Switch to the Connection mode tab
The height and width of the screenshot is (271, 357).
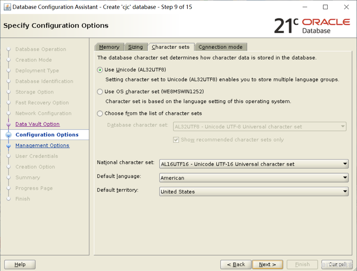pos(221,47)
